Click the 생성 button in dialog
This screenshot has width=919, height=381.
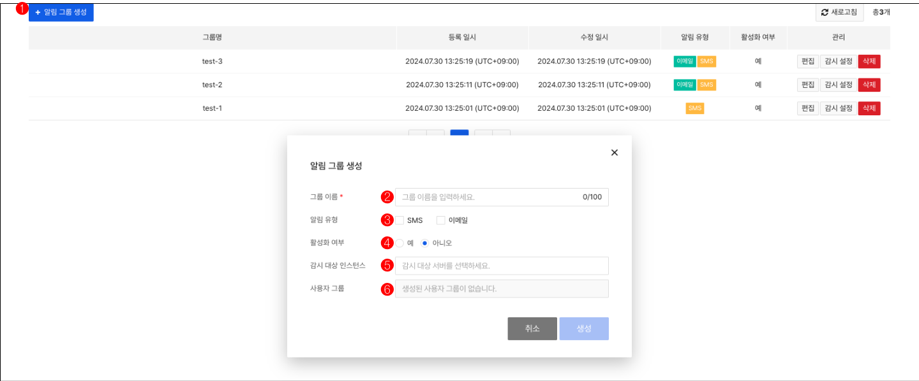point(584,329)
